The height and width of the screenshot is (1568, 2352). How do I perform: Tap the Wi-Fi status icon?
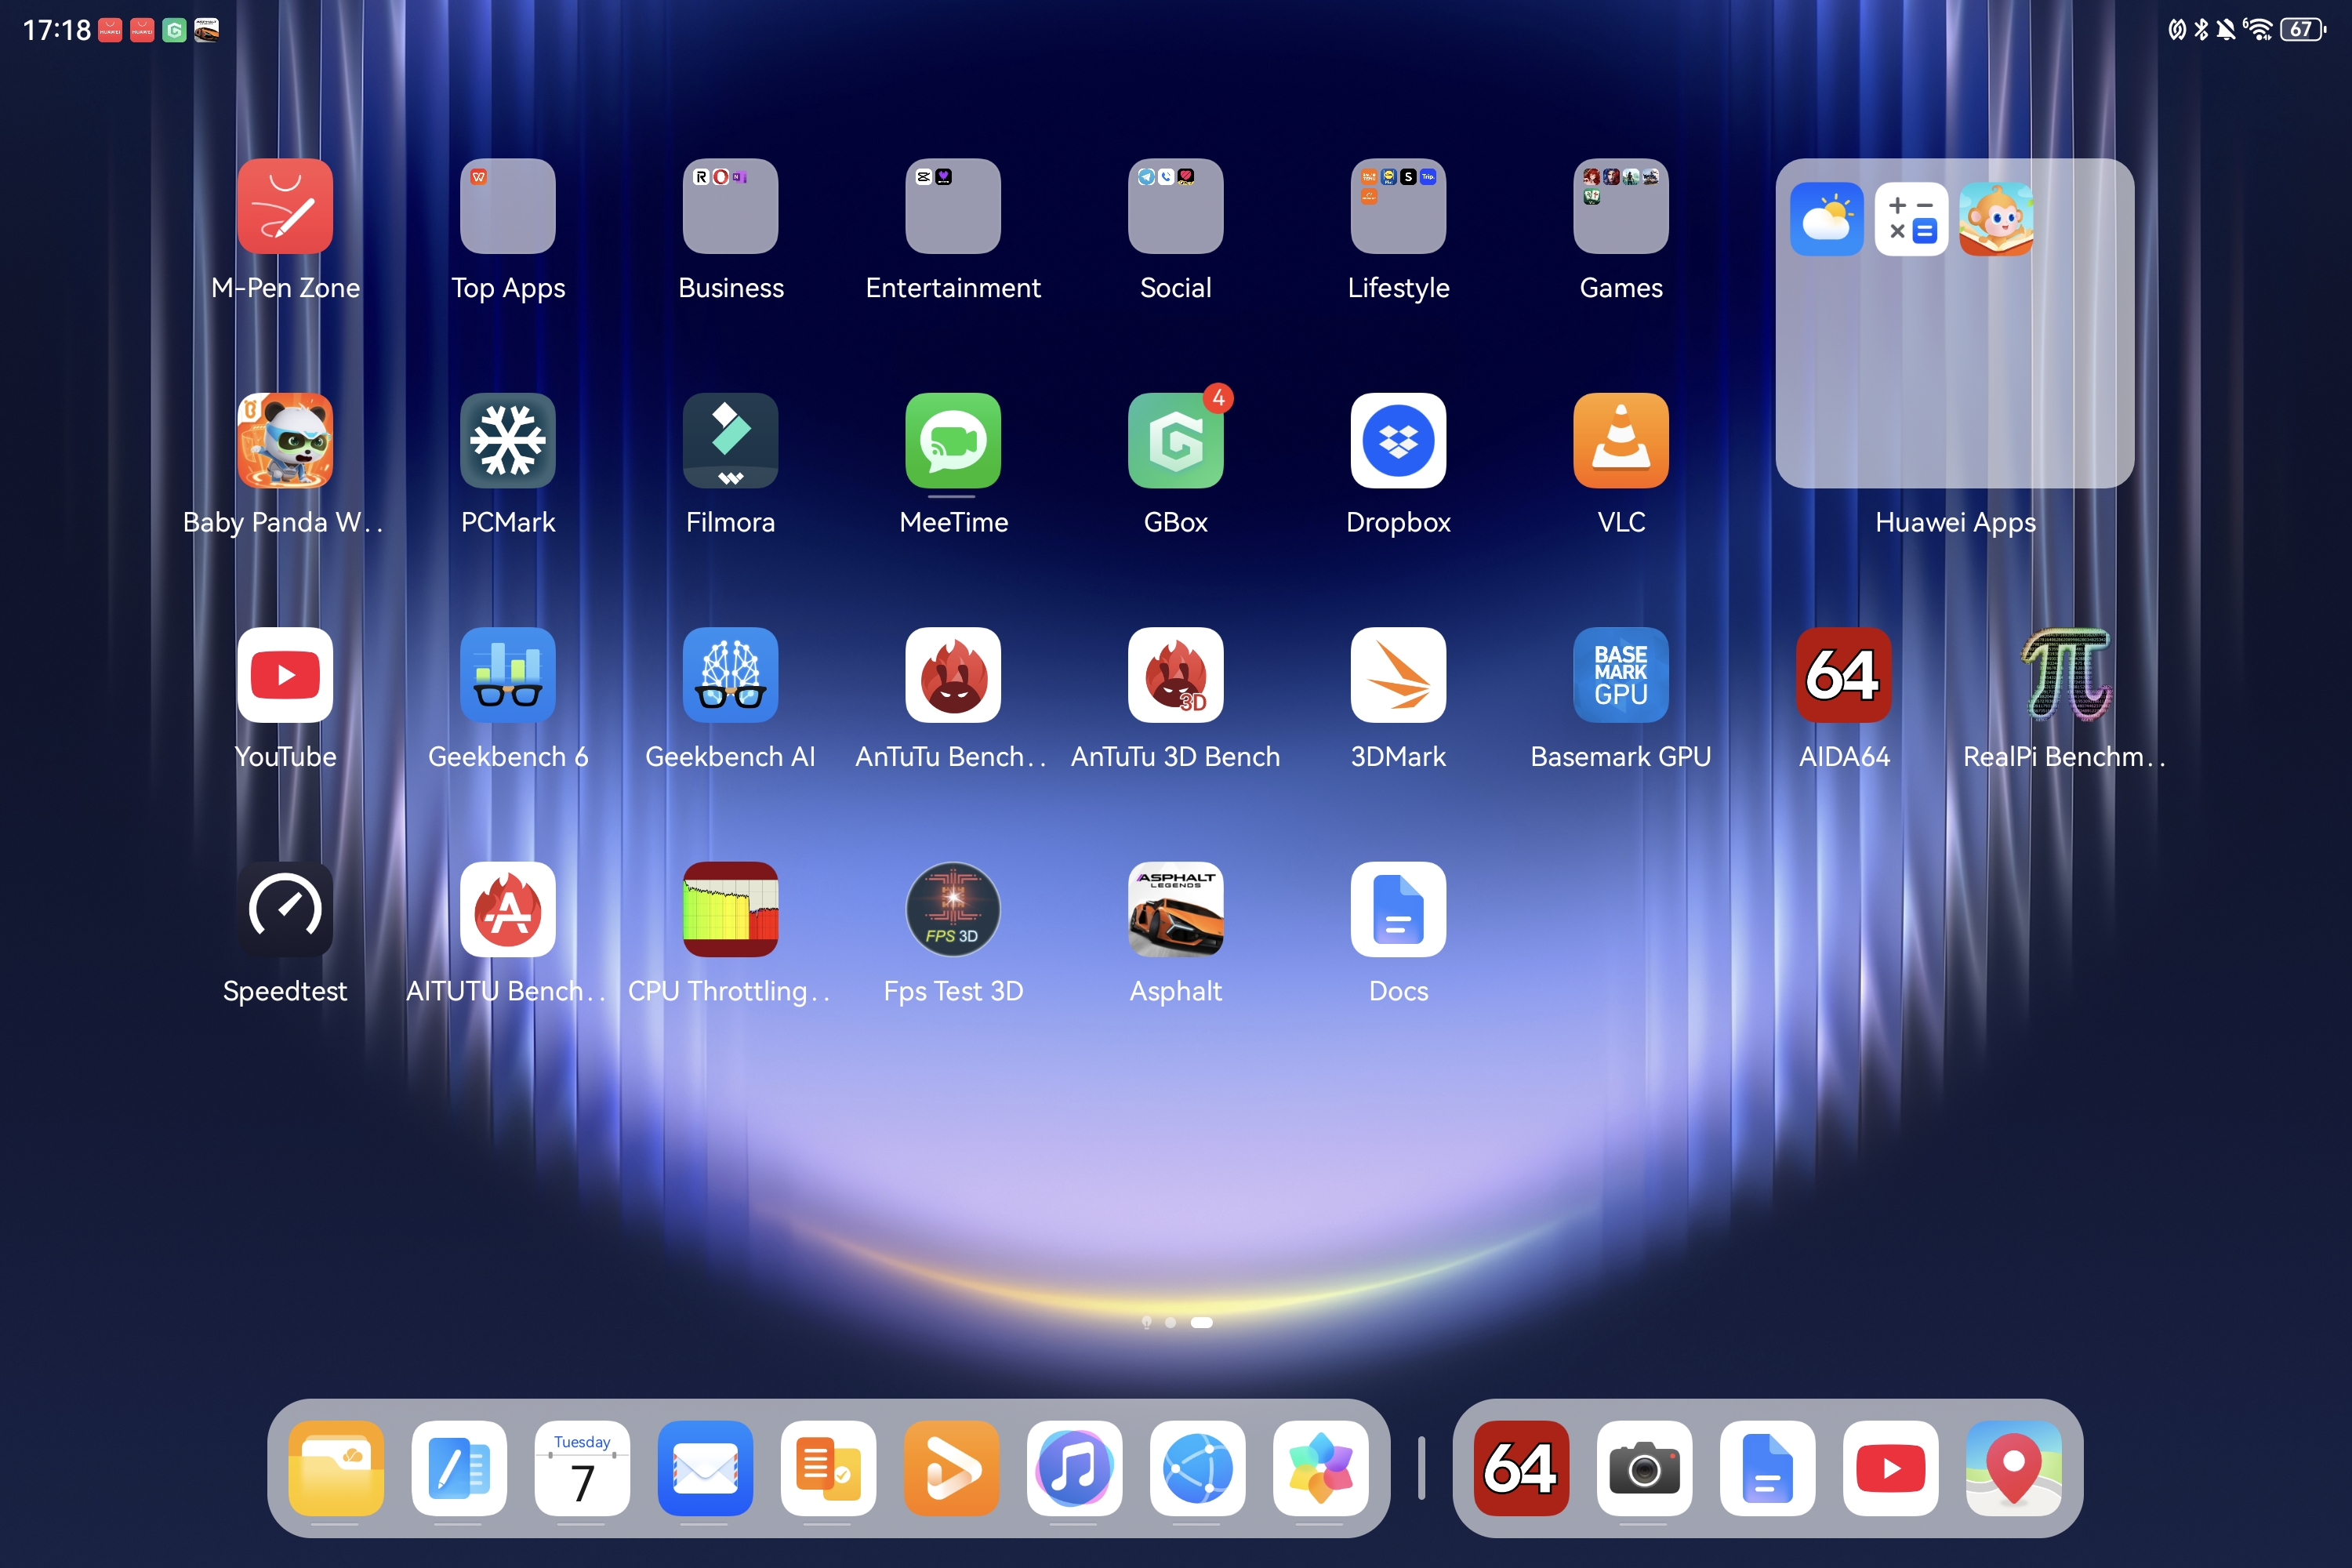2257,30
